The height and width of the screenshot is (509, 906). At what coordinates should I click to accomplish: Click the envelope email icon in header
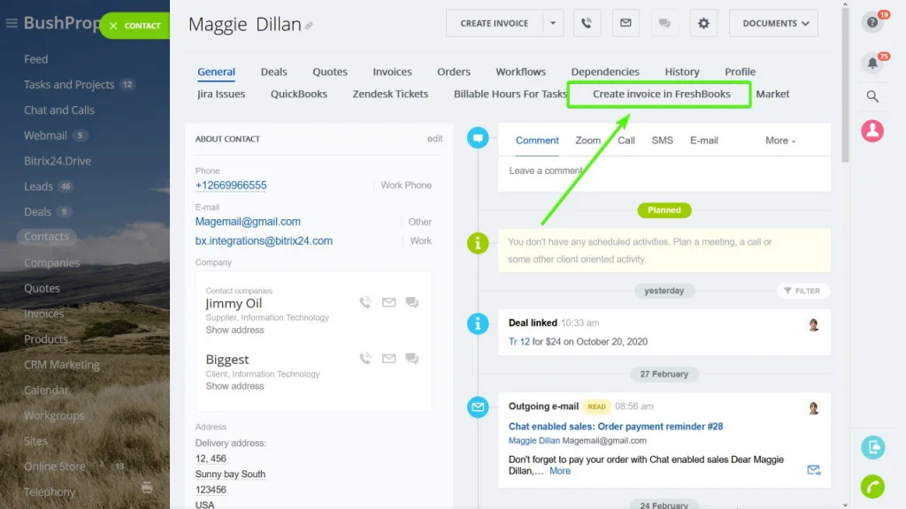[x=626, y=24]
